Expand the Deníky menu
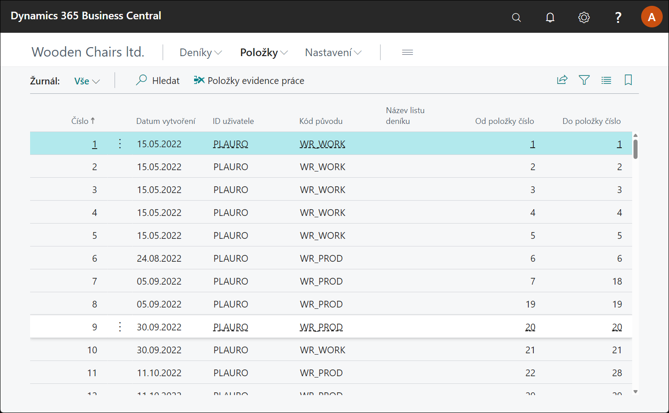669x413 pixels. click(x=201, y=53)
